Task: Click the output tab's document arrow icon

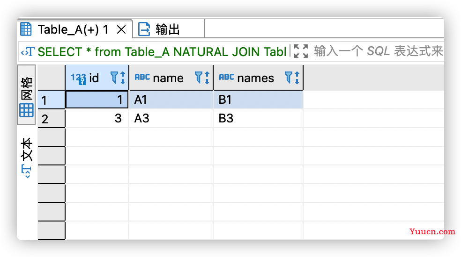Action: point(144,29)
